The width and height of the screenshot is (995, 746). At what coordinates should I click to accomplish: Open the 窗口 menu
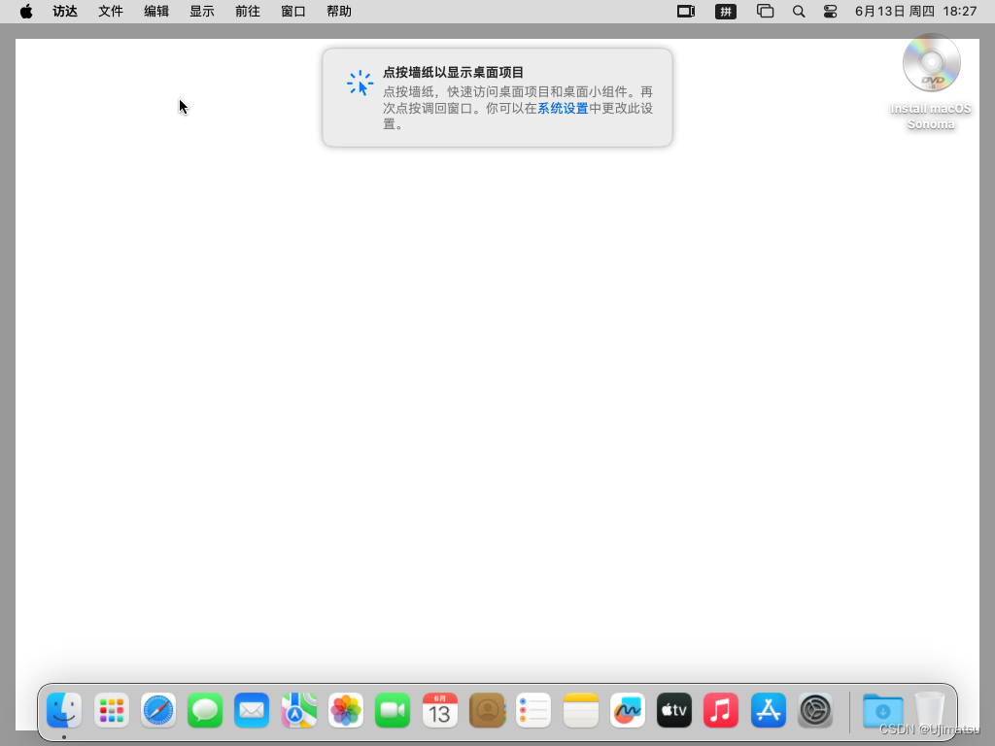tap(293, 12)
